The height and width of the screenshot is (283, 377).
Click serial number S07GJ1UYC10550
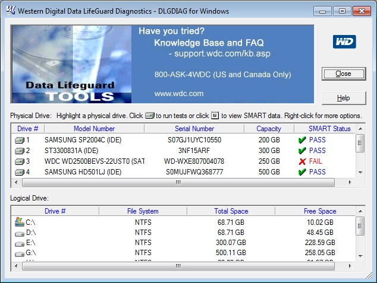pos(194,140)
